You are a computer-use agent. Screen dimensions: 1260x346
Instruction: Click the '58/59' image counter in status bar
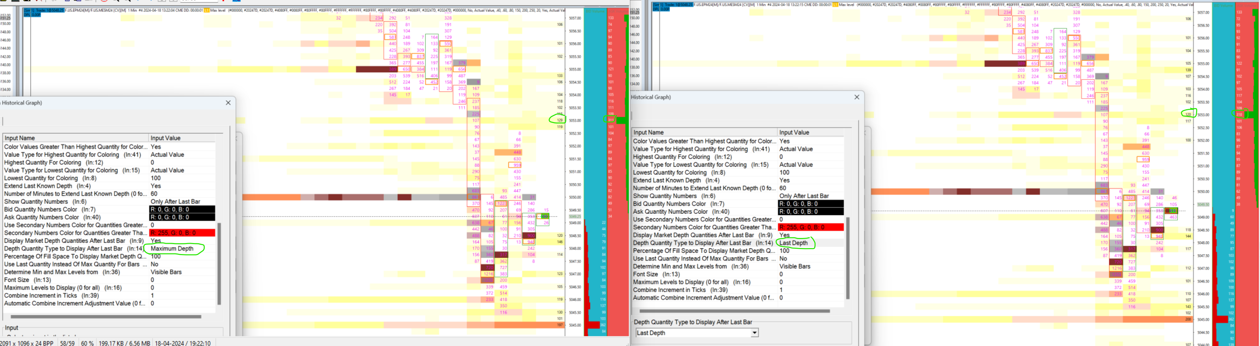67,343
